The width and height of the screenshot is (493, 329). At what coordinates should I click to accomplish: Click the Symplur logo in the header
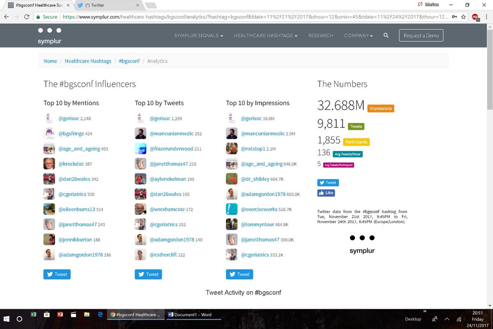pyautogui.click(x=49, y=36)
